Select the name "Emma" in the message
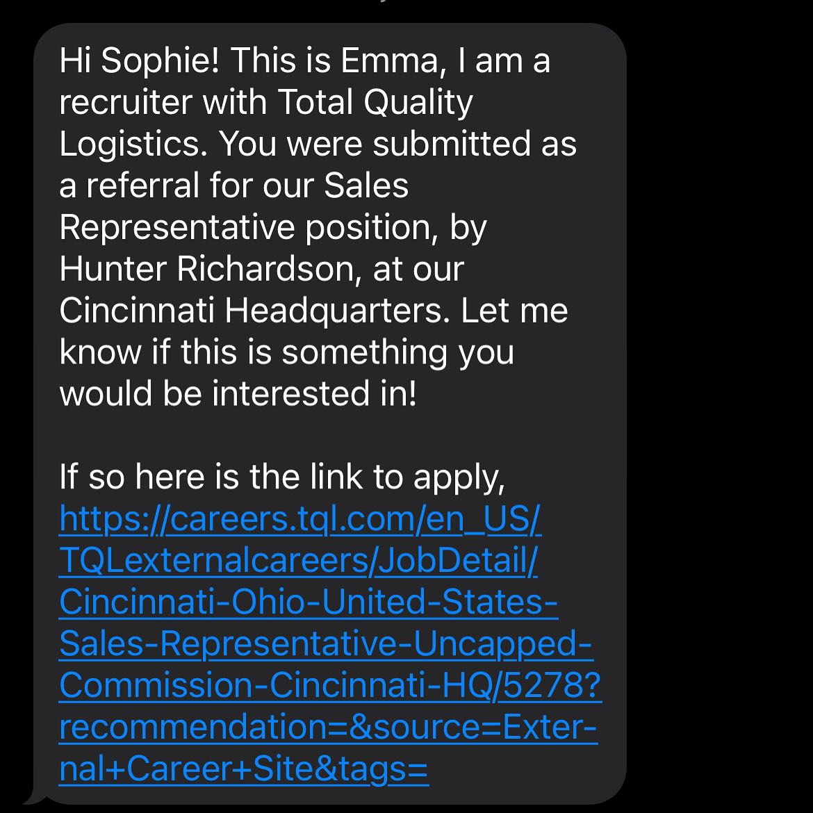The image size is (813, 813). pos(389,60)
